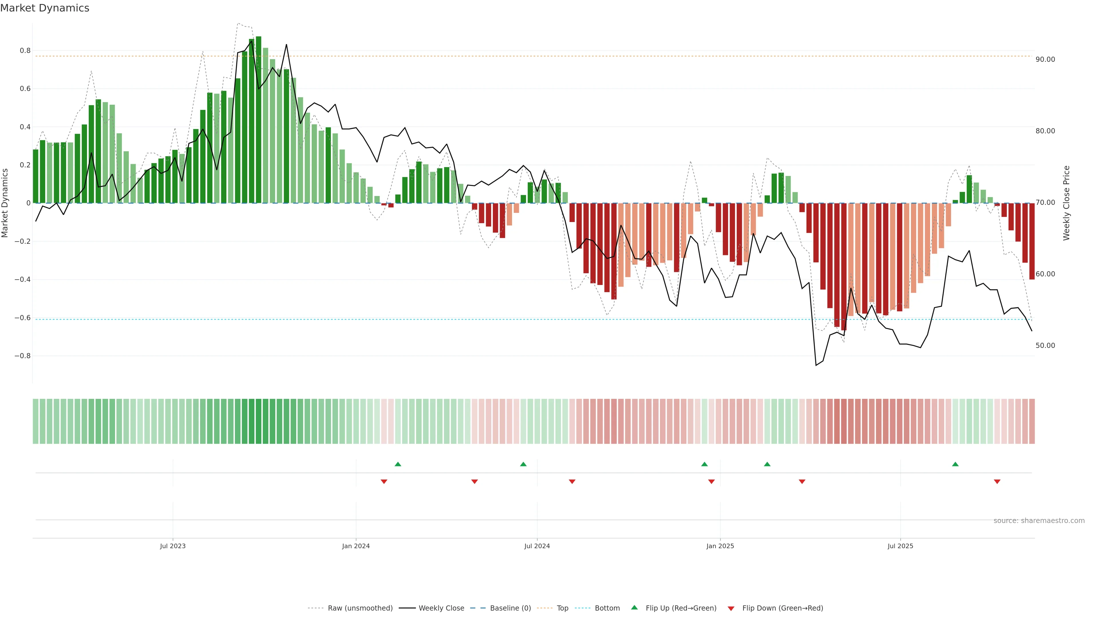Viewport: 1099px width, 618px height.
Task: Click the 90.00 right axis price label
Action: tap(1045, 59)
